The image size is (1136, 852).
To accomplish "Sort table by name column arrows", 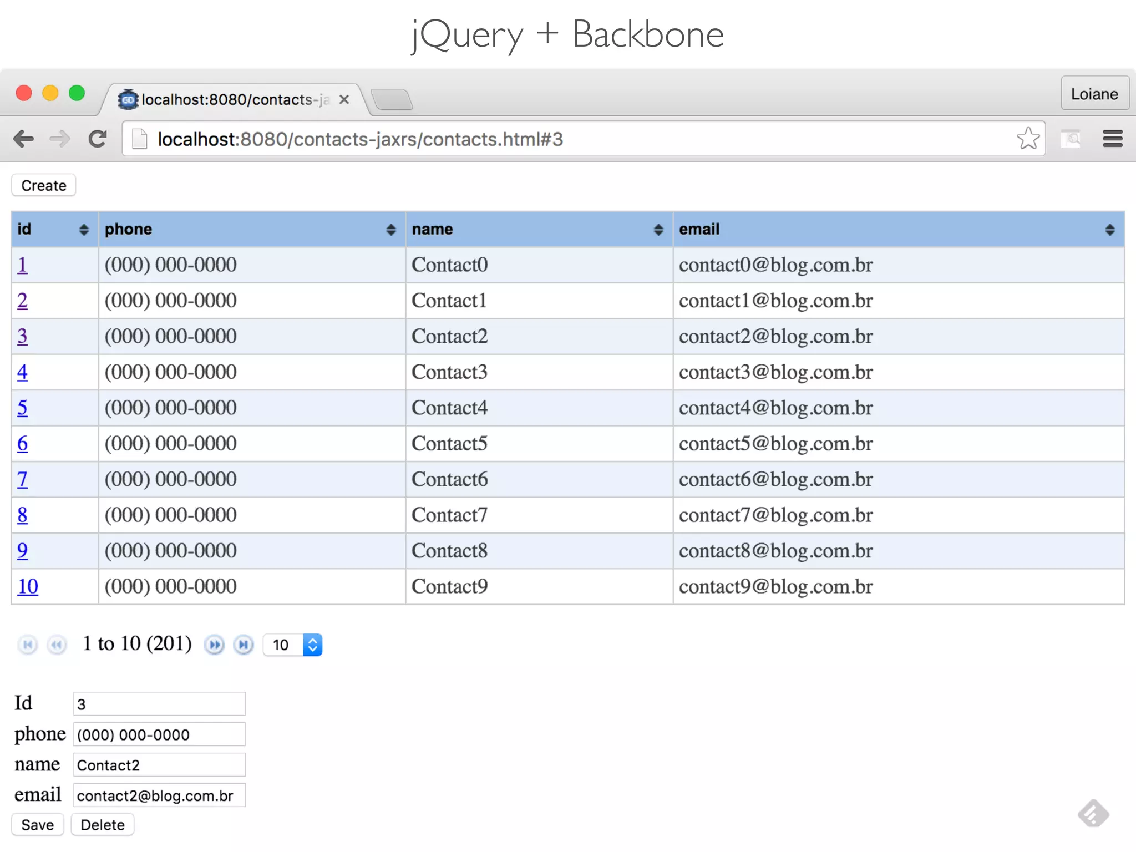I will (x=658, y=230).
